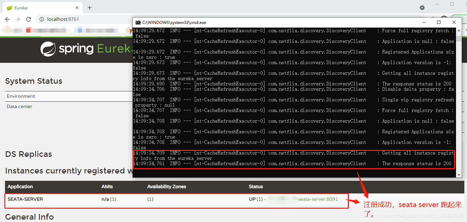Screen dimensions: 467x222
Task: Click the Environment row label
Action: (x=21, y=96)
